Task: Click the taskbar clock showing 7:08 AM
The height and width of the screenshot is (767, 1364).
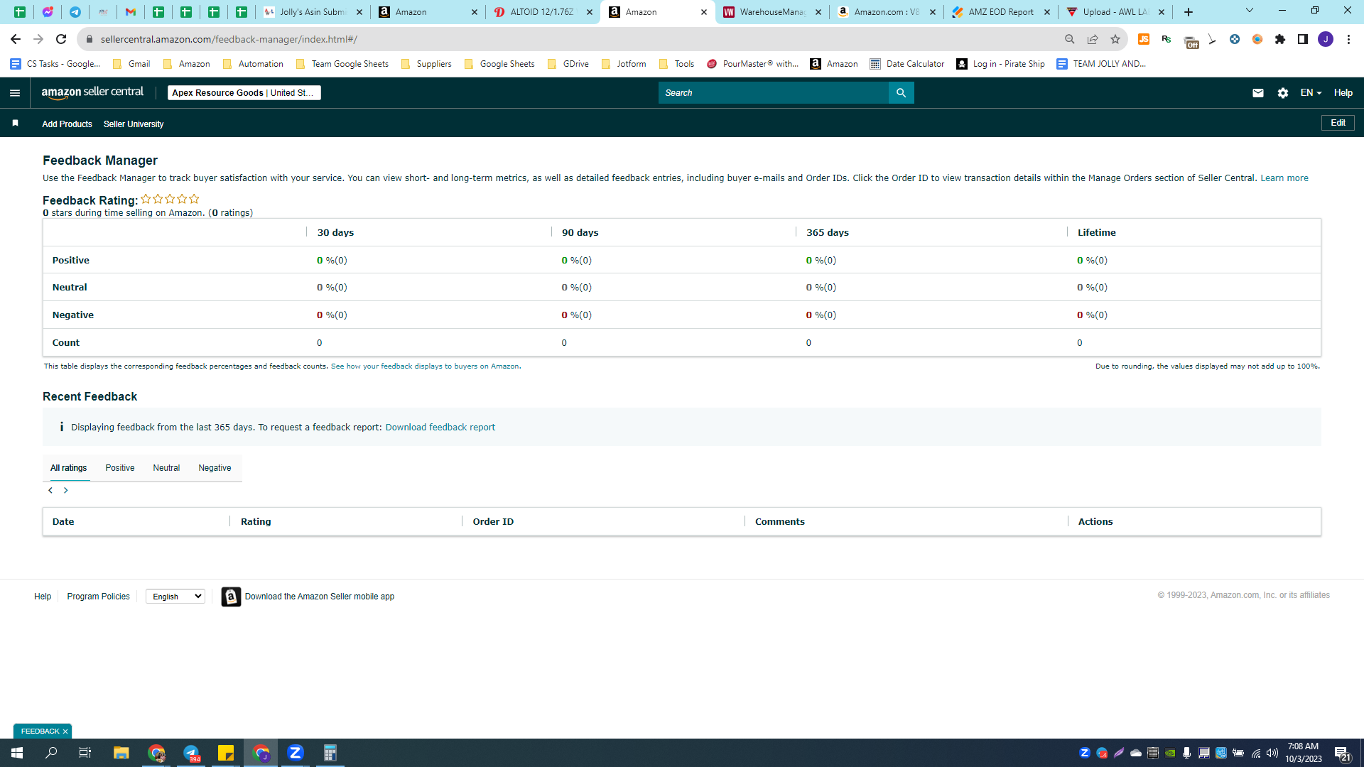Action: tap(1303, 753)
